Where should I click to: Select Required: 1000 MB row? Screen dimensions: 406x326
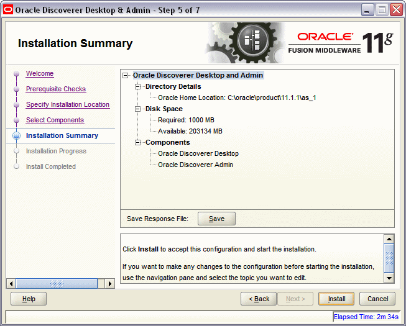186,120
